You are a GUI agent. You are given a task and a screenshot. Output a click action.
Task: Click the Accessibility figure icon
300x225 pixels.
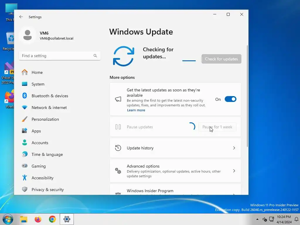[x=25, y=178]
